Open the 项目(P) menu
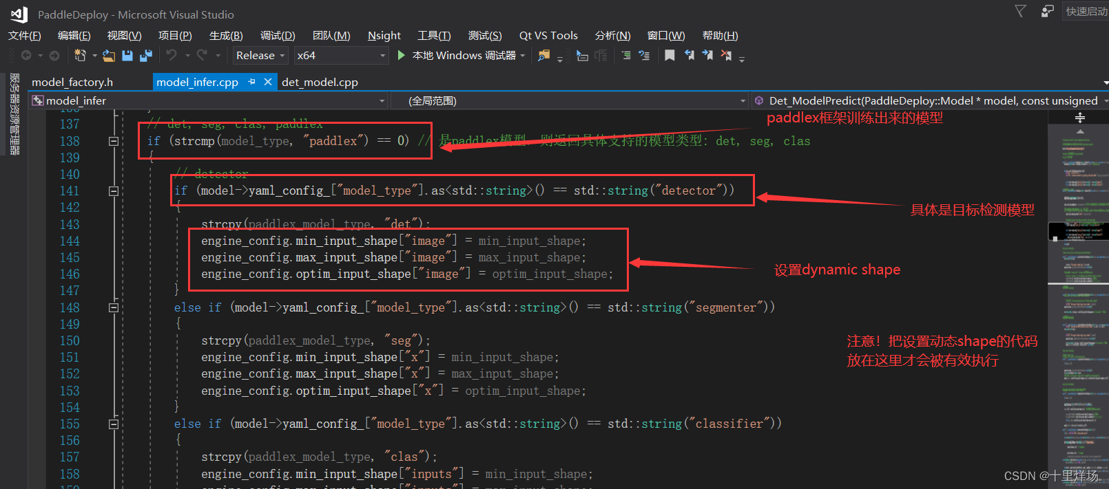The height and width of the screenshot is (489, 1109). (175, 36)
